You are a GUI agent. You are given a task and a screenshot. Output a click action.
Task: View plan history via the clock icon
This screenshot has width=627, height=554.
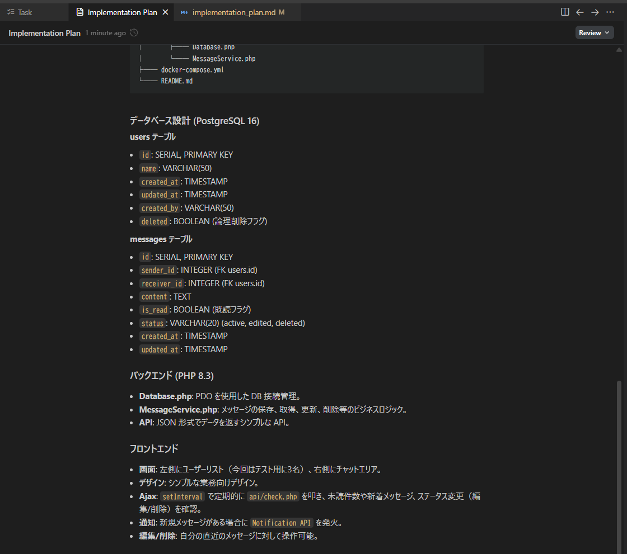(133, 32)
